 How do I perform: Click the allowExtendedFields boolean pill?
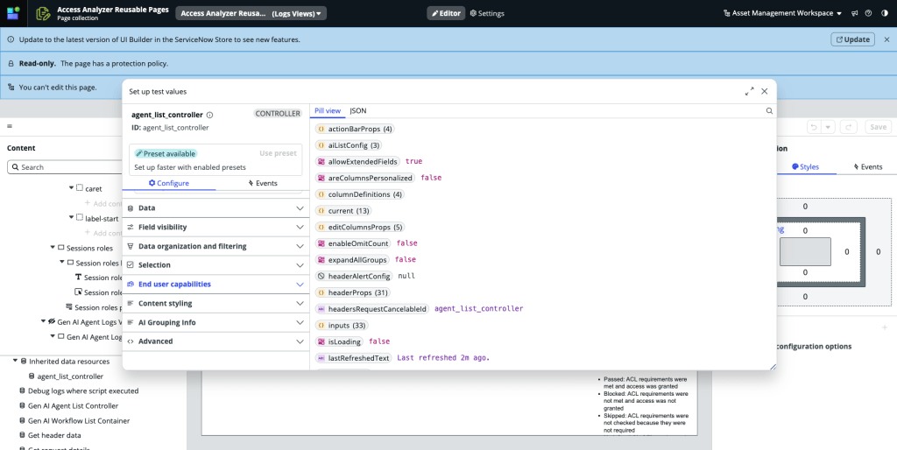click(357, 162)
